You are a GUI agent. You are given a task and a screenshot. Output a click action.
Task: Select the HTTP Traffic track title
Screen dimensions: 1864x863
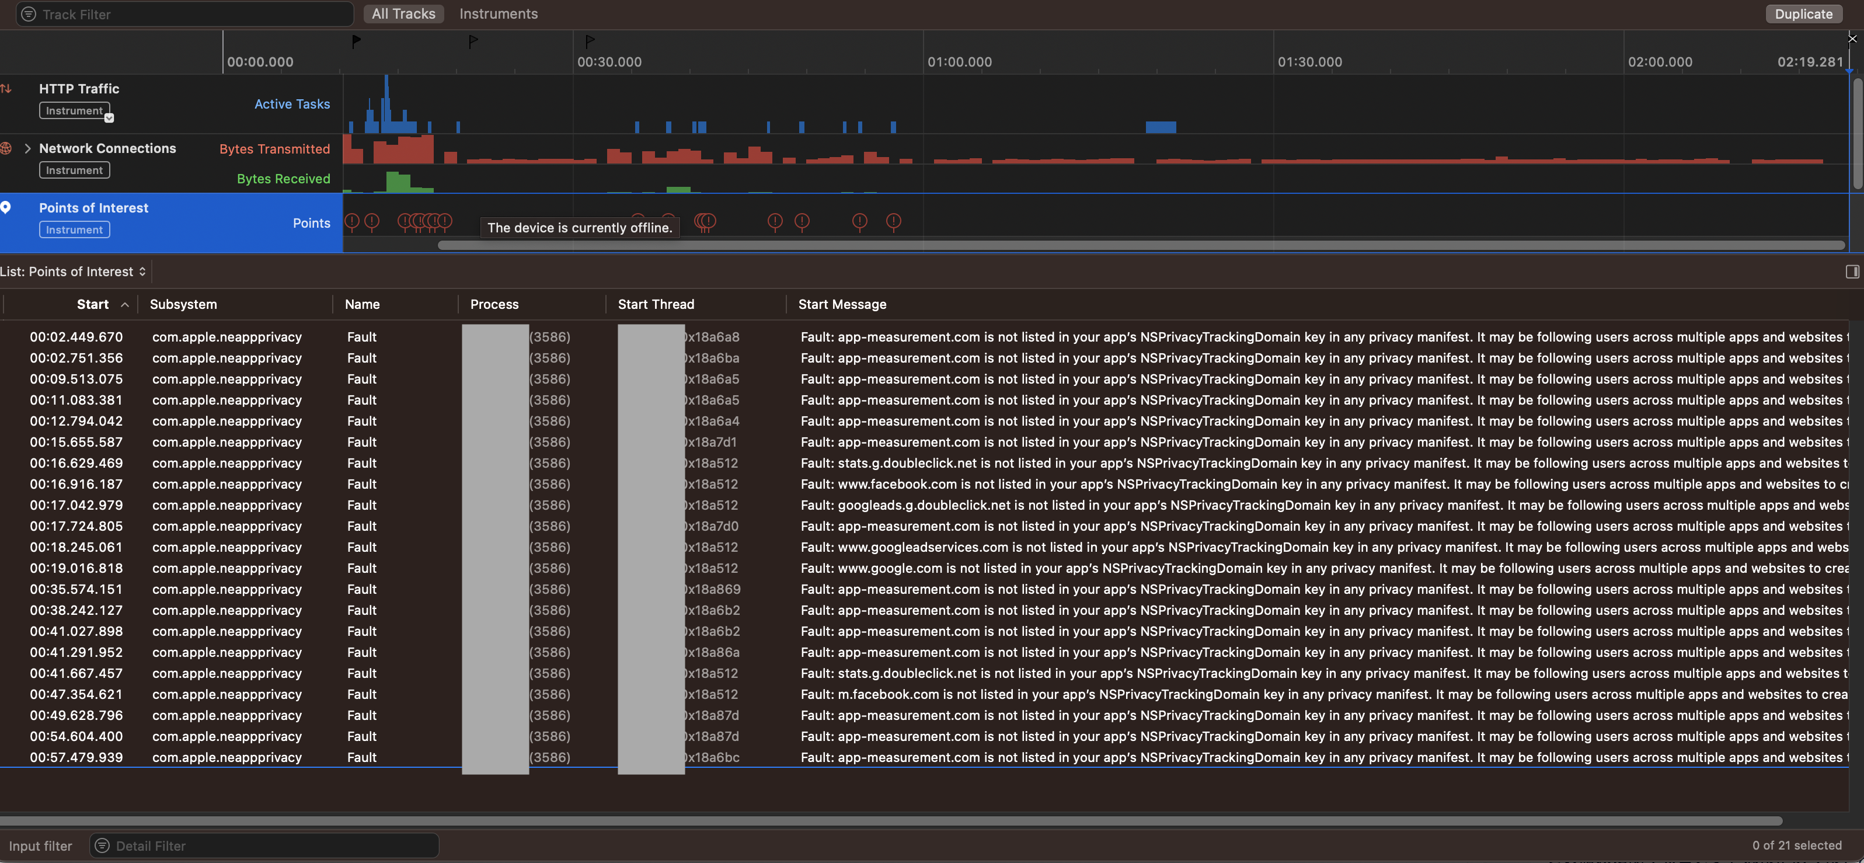pyautogui.click(x=79, y=89)
